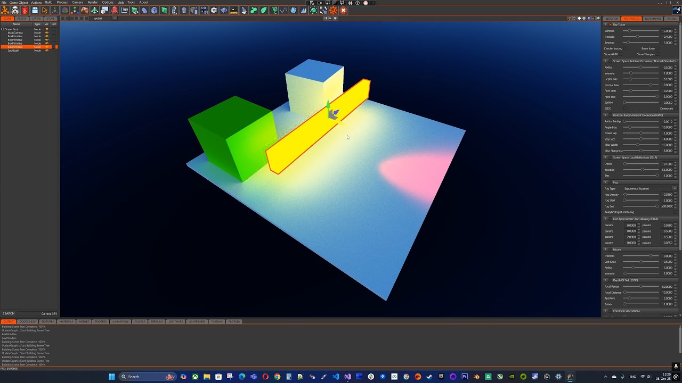
Task: Open the Timeline tab
Action: (x=217, y=322)
